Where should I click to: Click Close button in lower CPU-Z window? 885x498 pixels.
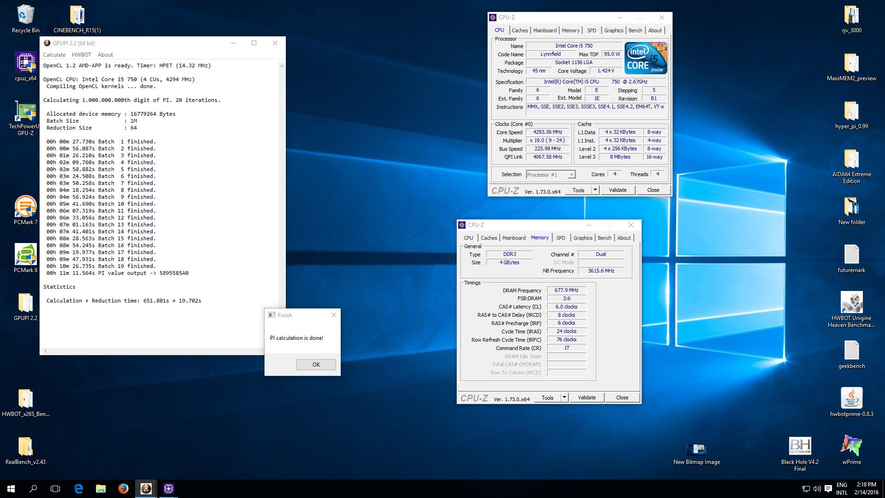[x=622, y=397]
